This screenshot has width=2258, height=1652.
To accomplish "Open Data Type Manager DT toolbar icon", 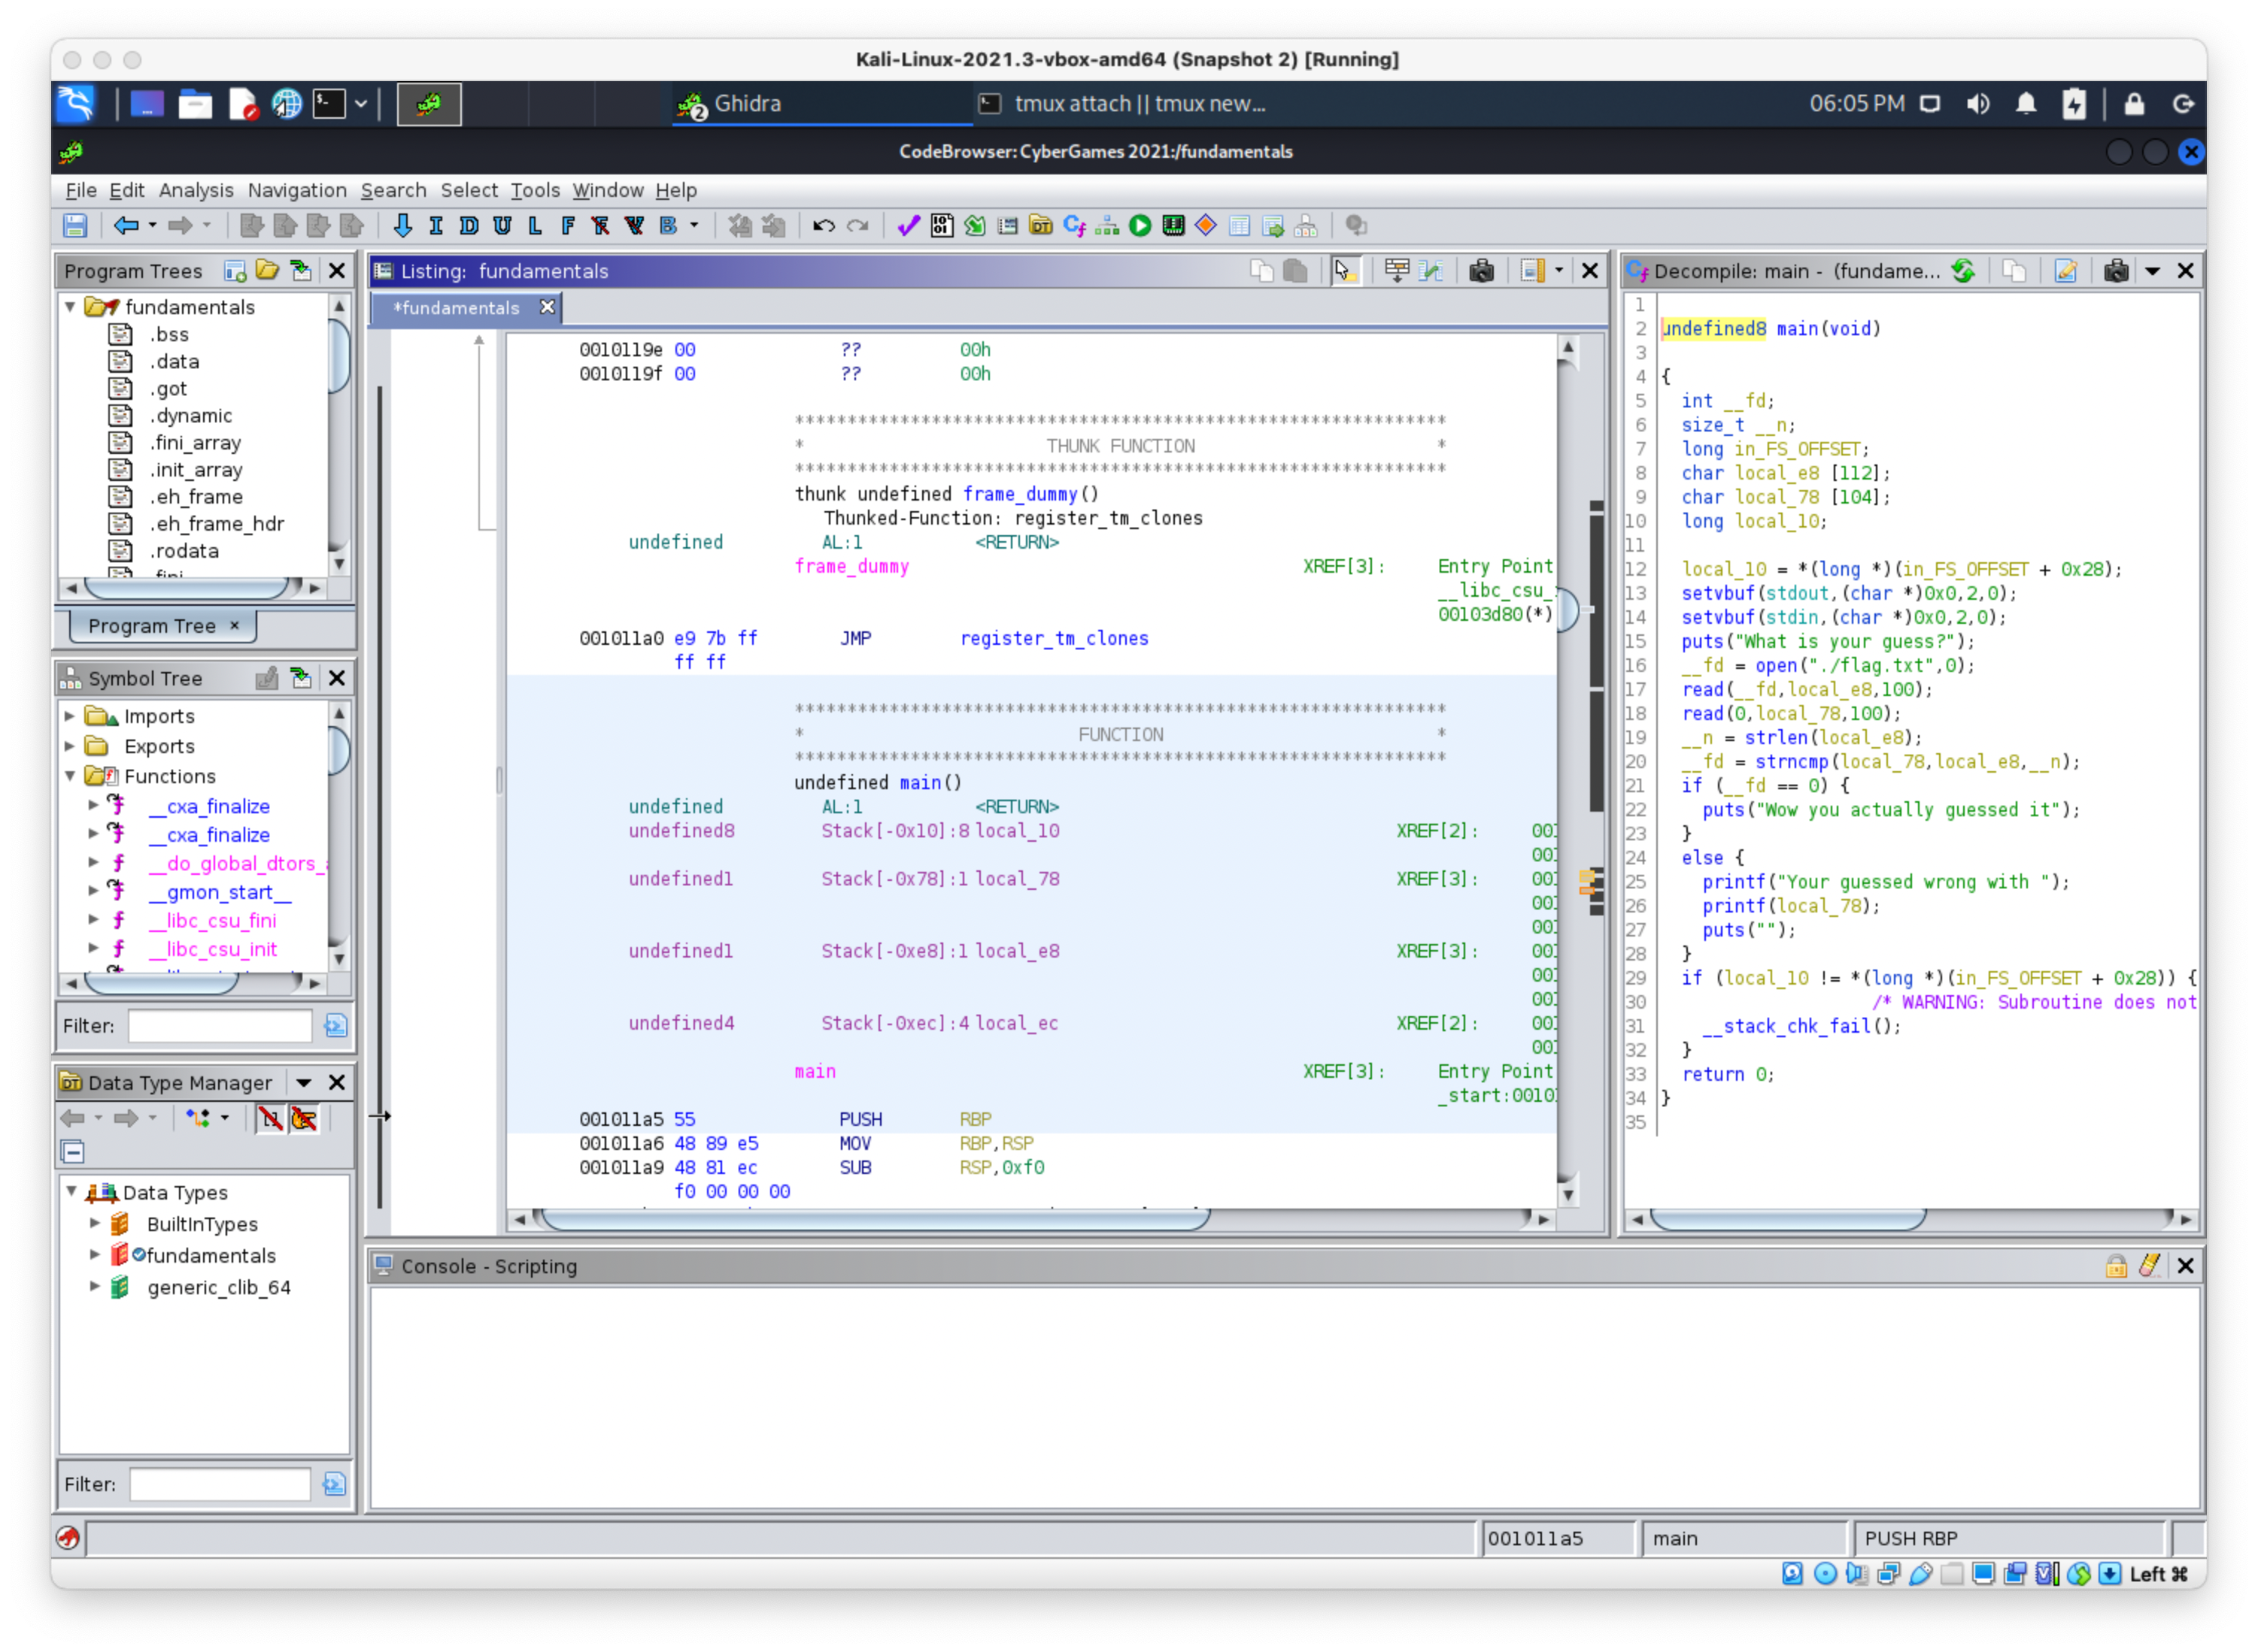I will click(1041, 226).
